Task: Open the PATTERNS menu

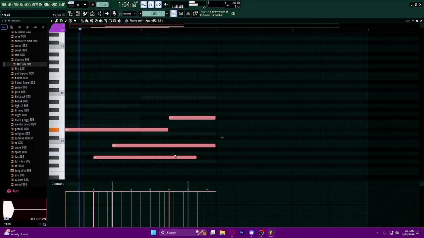Action: click(25, 5)
